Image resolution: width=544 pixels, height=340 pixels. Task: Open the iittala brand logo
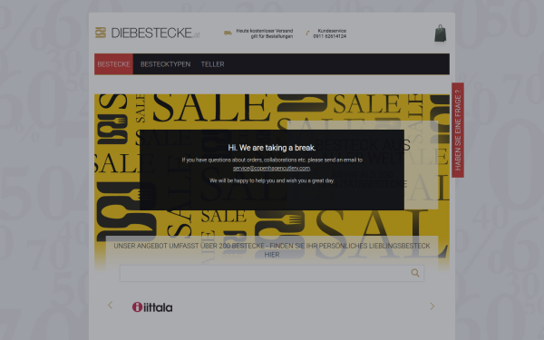152,307
